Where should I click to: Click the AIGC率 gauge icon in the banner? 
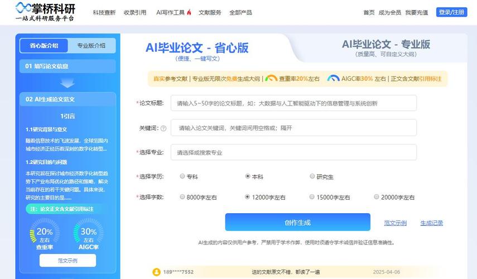click(x=333, y=78)
